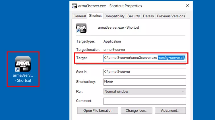Switch to the General tab

[80, 16]
